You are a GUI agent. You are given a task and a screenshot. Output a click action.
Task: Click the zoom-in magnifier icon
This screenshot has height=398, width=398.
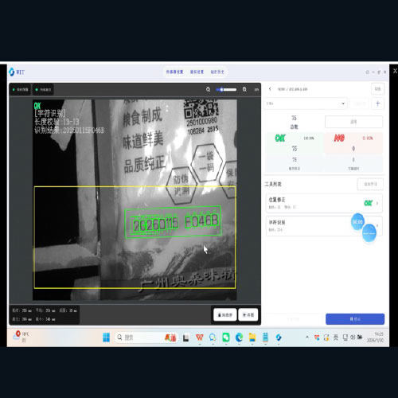point(244,89)
